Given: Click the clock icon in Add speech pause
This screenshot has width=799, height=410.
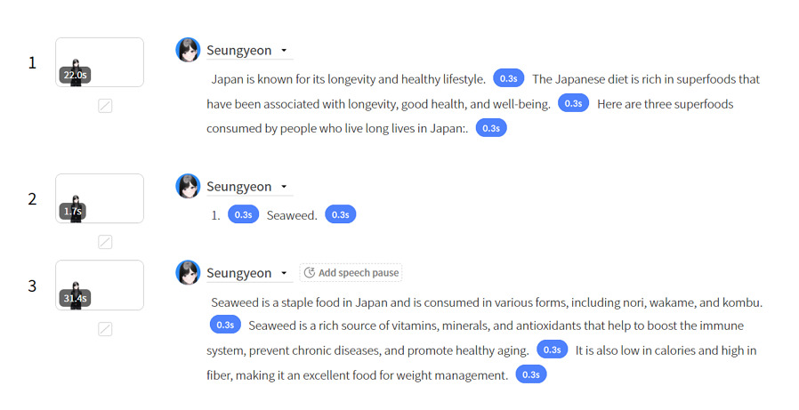Looking at the screenshot, I should click(310, 272).
